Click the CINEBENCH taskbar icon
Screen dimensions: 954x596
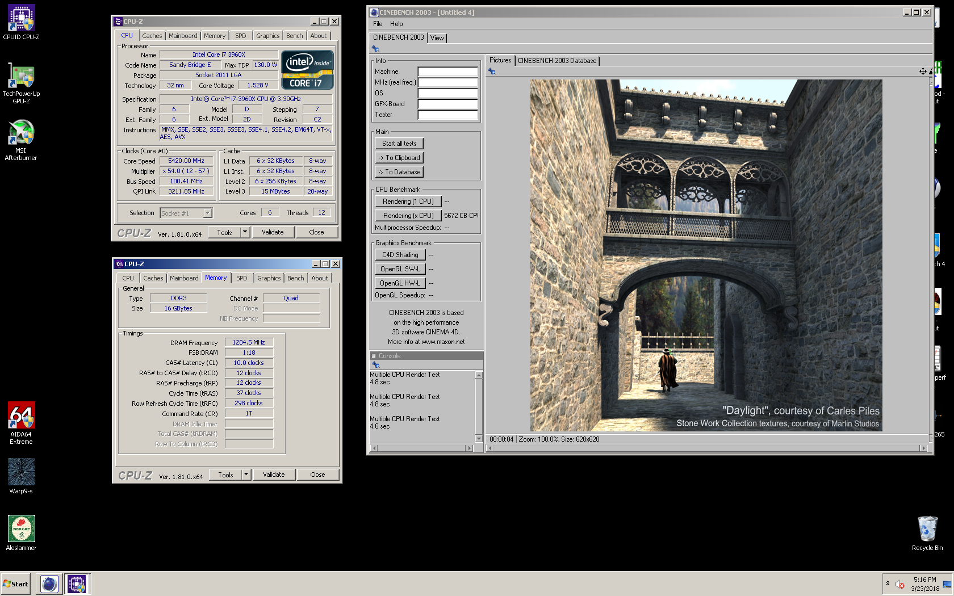(49, 584)
